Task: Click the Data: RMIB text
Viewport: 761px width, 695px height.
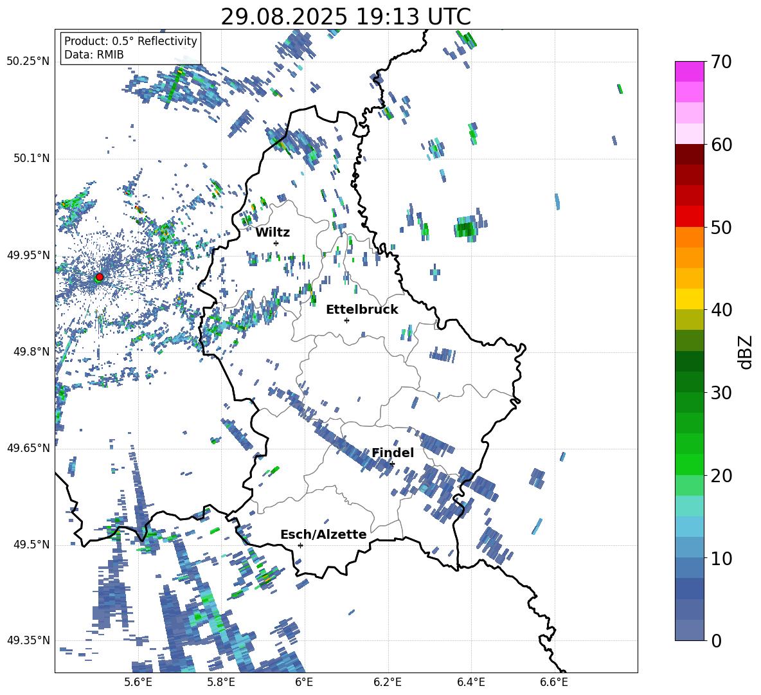Action: coord(94,55)
